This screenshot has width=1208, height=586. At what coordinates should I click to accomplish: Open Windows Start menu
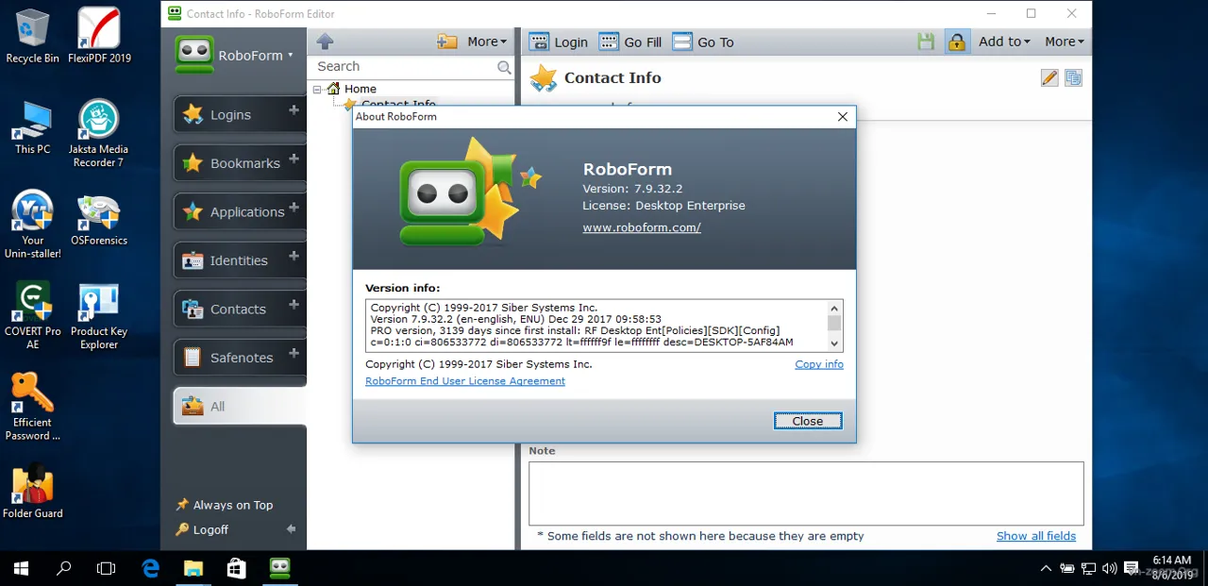(21, 568)
